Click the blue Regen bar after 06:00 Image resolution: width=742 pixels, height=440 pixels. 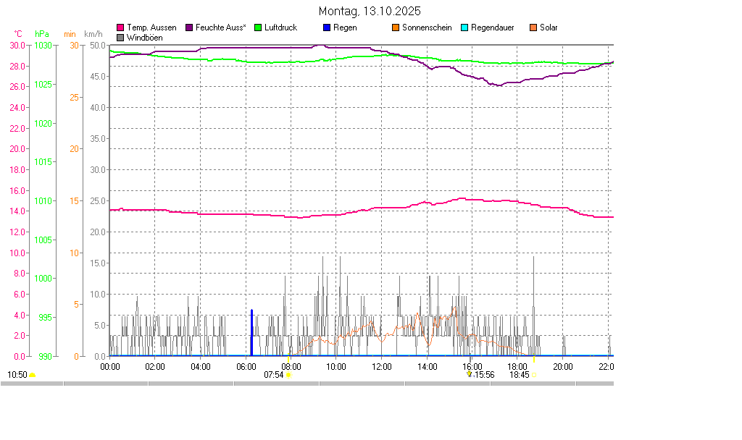click(x=251, y=333)
